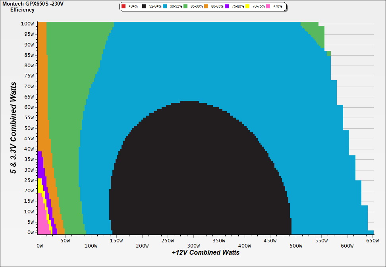Click the 5 & 3.3V Combined Watts label
This screenshot has height=267, width=386.
click(x=14, y=128)
